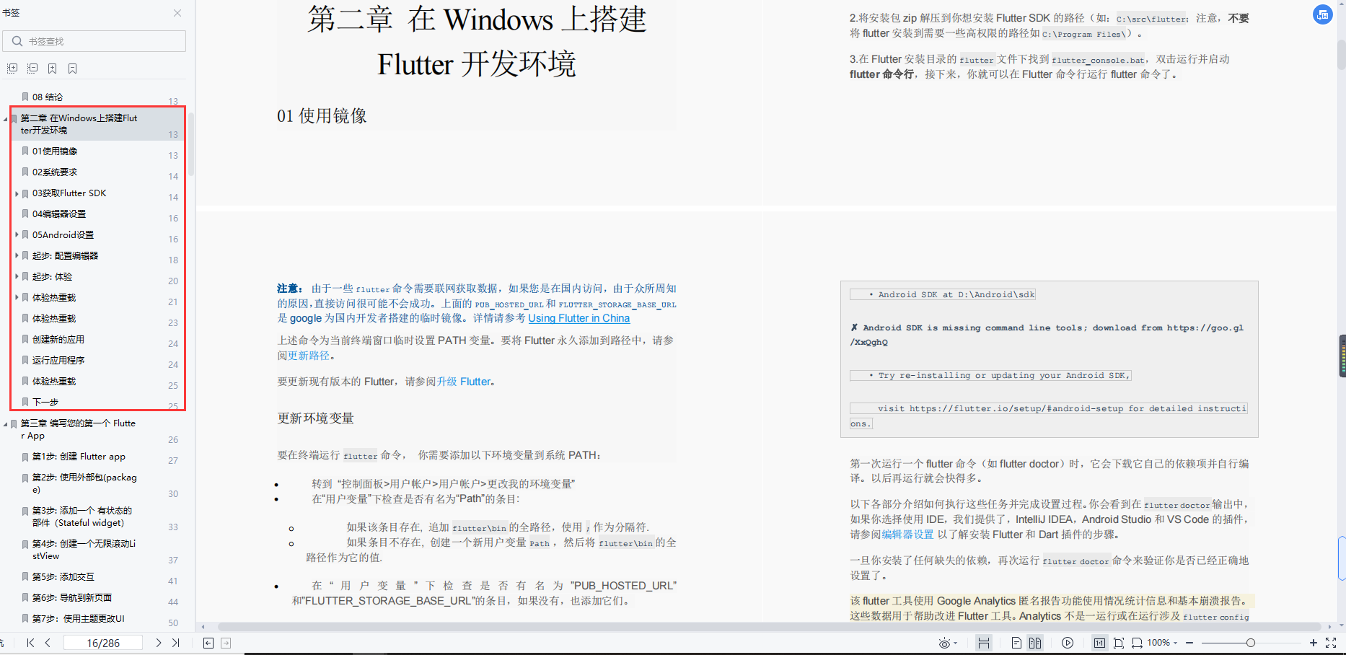Screen dimensions: 1346x655
Task: Go to the first page
Action: pos(30,643)
